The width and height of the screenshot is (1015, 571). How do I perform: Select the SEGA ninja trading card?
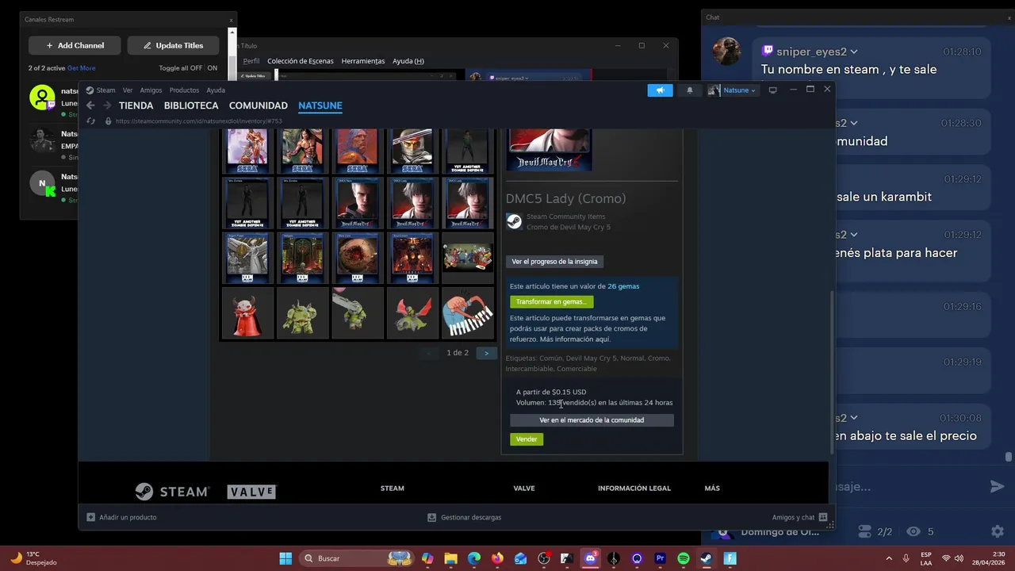[412, 151]
